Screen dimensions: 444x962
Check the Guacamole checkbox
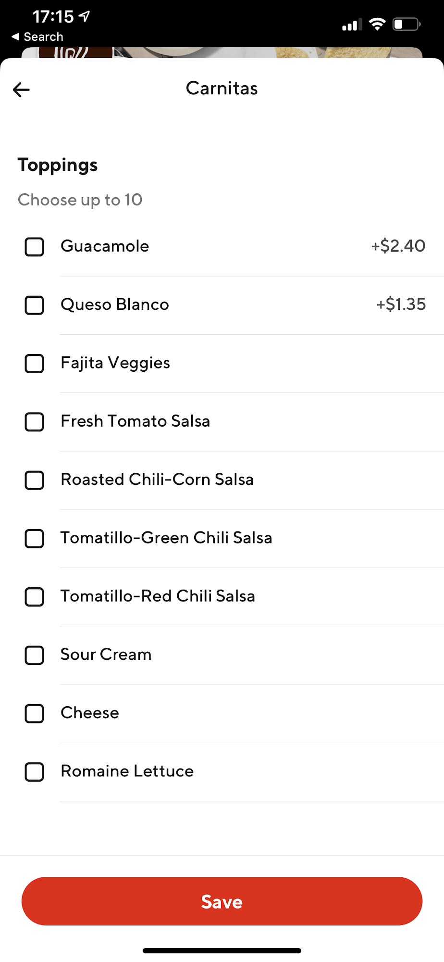click(x=34, y=247)
